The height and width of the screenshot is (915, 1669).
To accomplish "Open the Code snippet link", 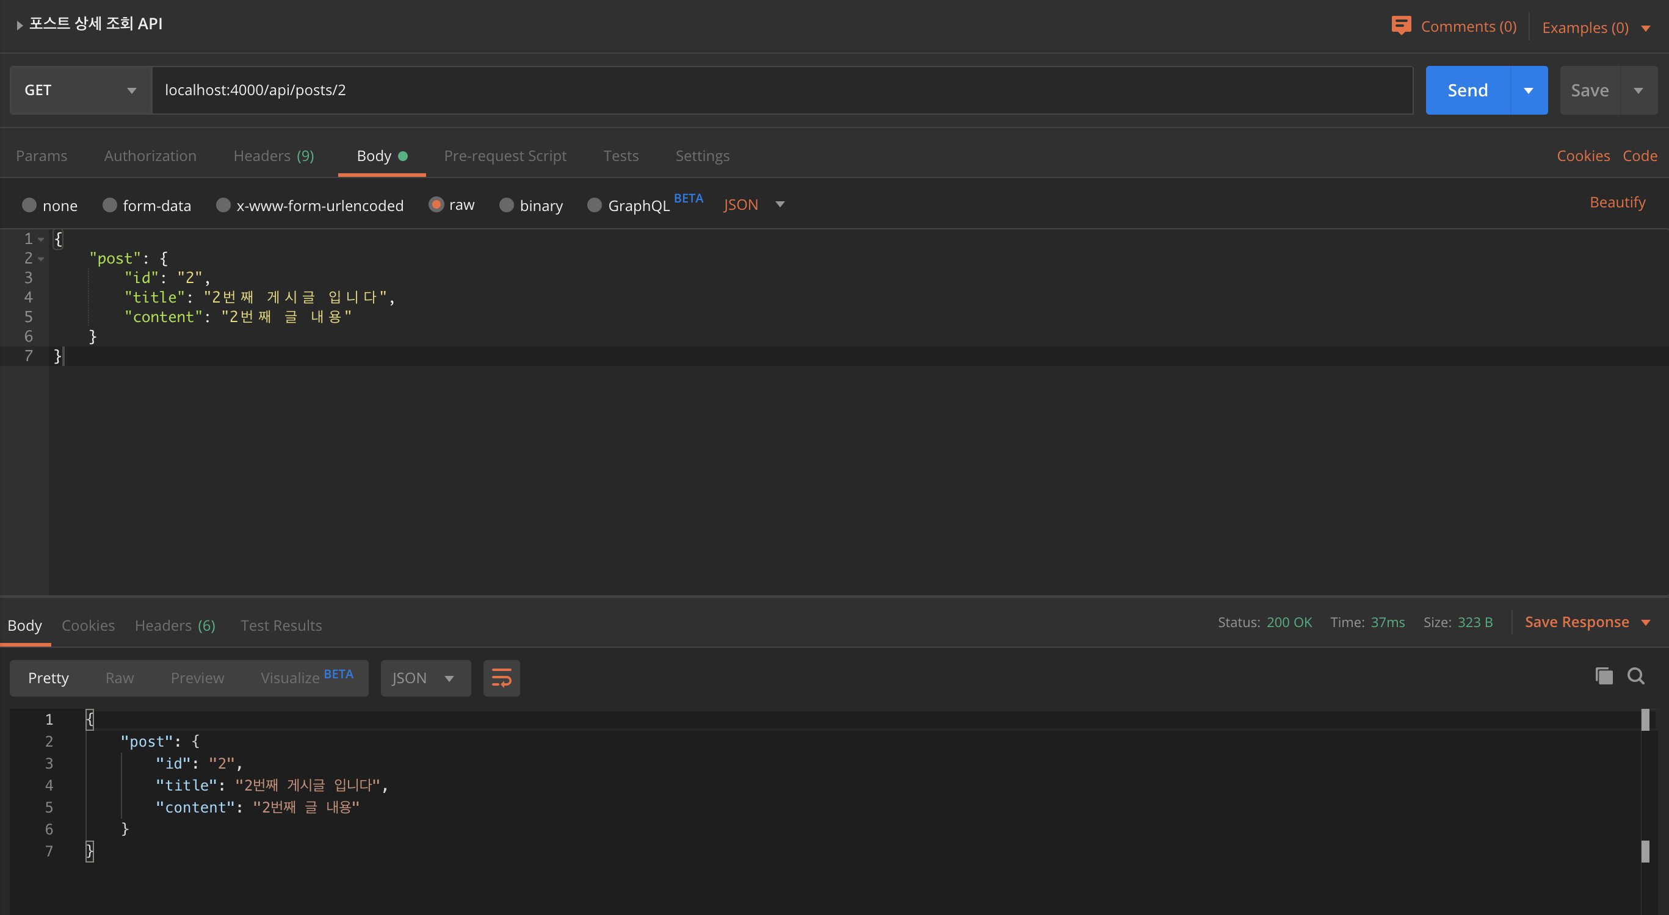I will tap(1640, 156).
